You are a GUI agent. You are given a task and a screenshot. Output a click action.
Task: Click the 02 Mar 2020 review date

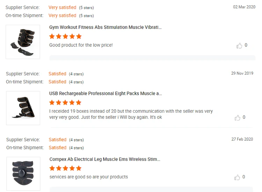244,7
